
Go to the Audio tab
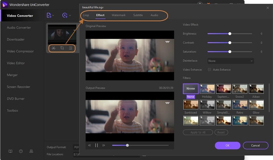pyautogui.click(x=154, y=15)
